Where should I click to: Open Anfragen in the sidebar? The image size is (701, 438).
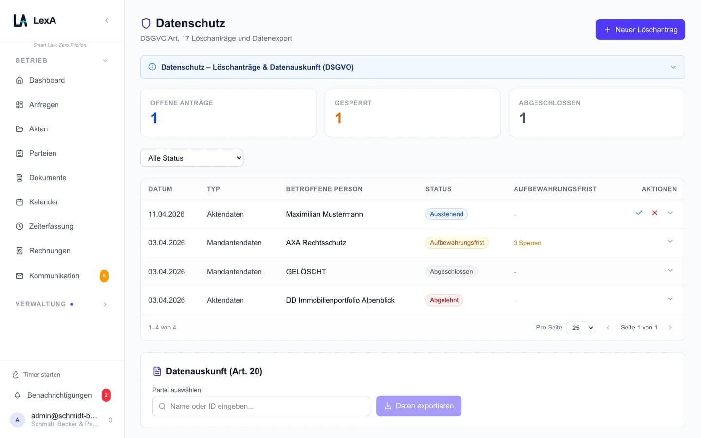click(62, 105)
